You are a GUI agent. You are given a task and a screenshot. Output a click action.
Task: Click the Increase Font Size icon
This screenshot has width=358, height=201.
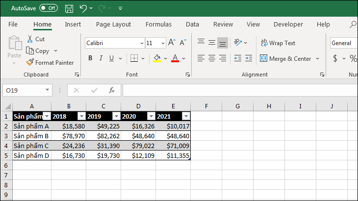click(x=172, y=43)
